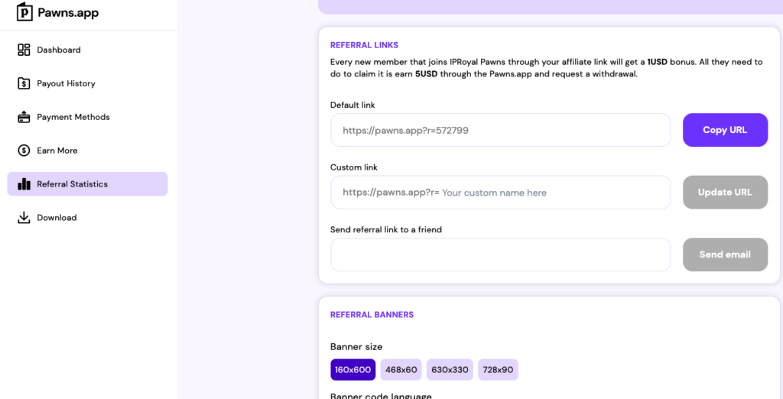Click the Payment Methods card icon
Viewport: 783px width, 399px height.
pyautogui.click(x=24, y=117)
